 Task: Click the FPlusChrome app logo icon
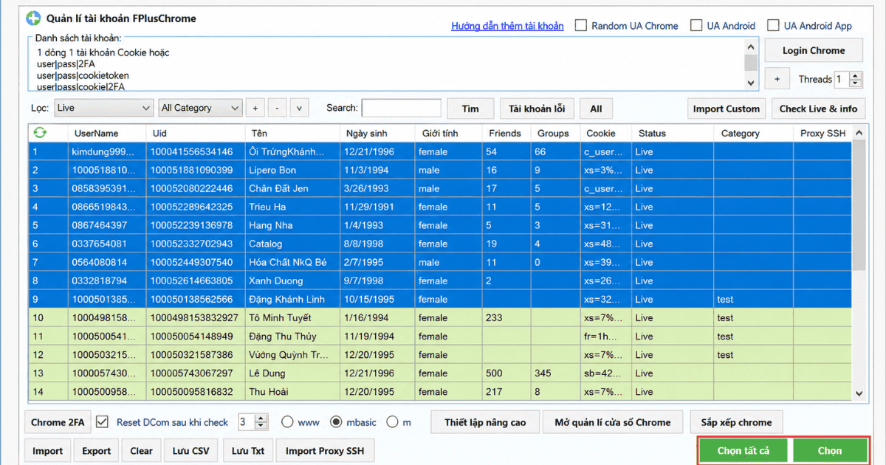34,18
